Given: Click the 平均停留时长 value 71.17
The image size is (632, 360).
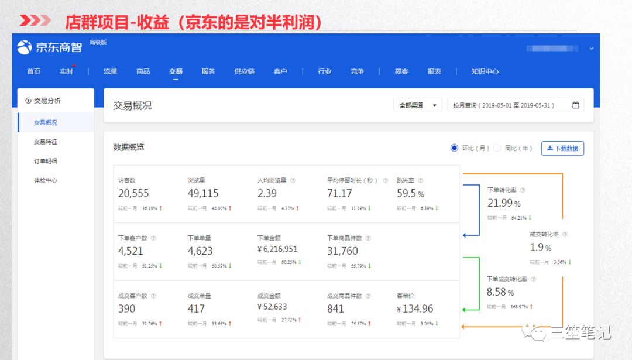Looking at the screenshot, I should click(x=339, y=194).
